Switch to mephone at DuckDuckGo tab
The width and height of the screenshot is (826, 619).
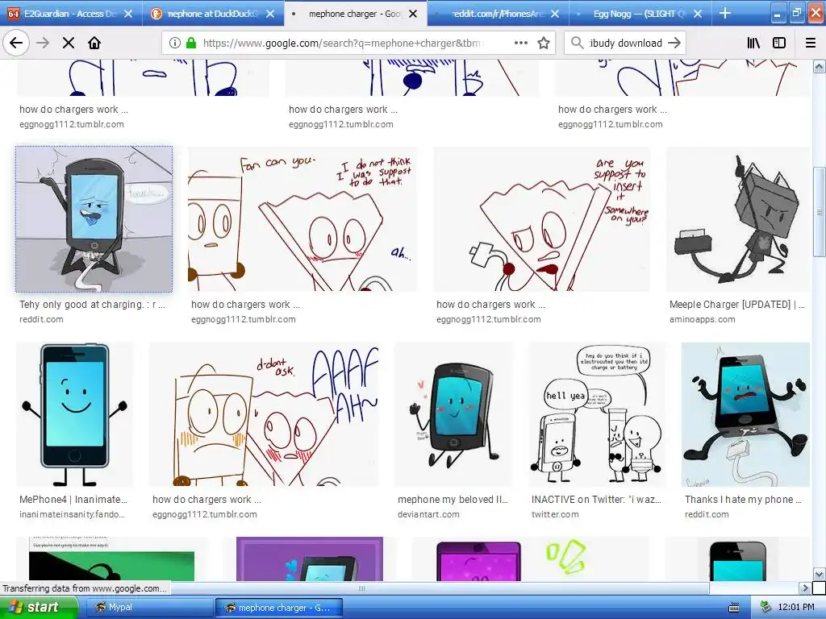pyautogui.click(x=213, y=14)
